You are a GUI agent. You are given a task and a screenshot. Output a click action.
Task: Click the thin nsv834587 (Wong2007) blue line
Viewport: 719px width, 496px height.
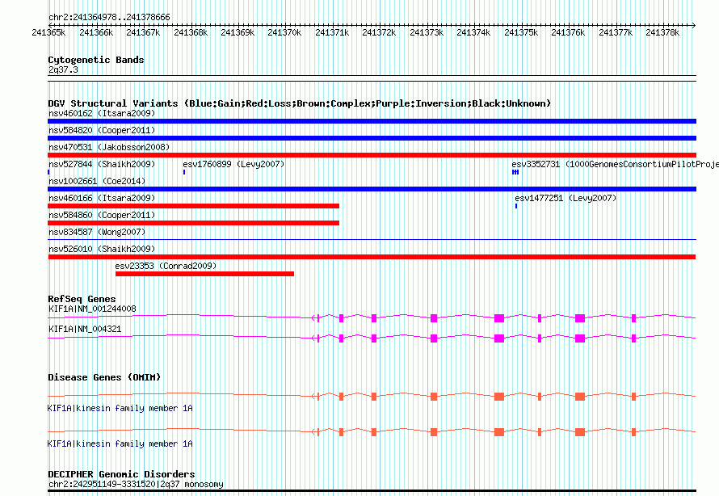coord(372,239)
